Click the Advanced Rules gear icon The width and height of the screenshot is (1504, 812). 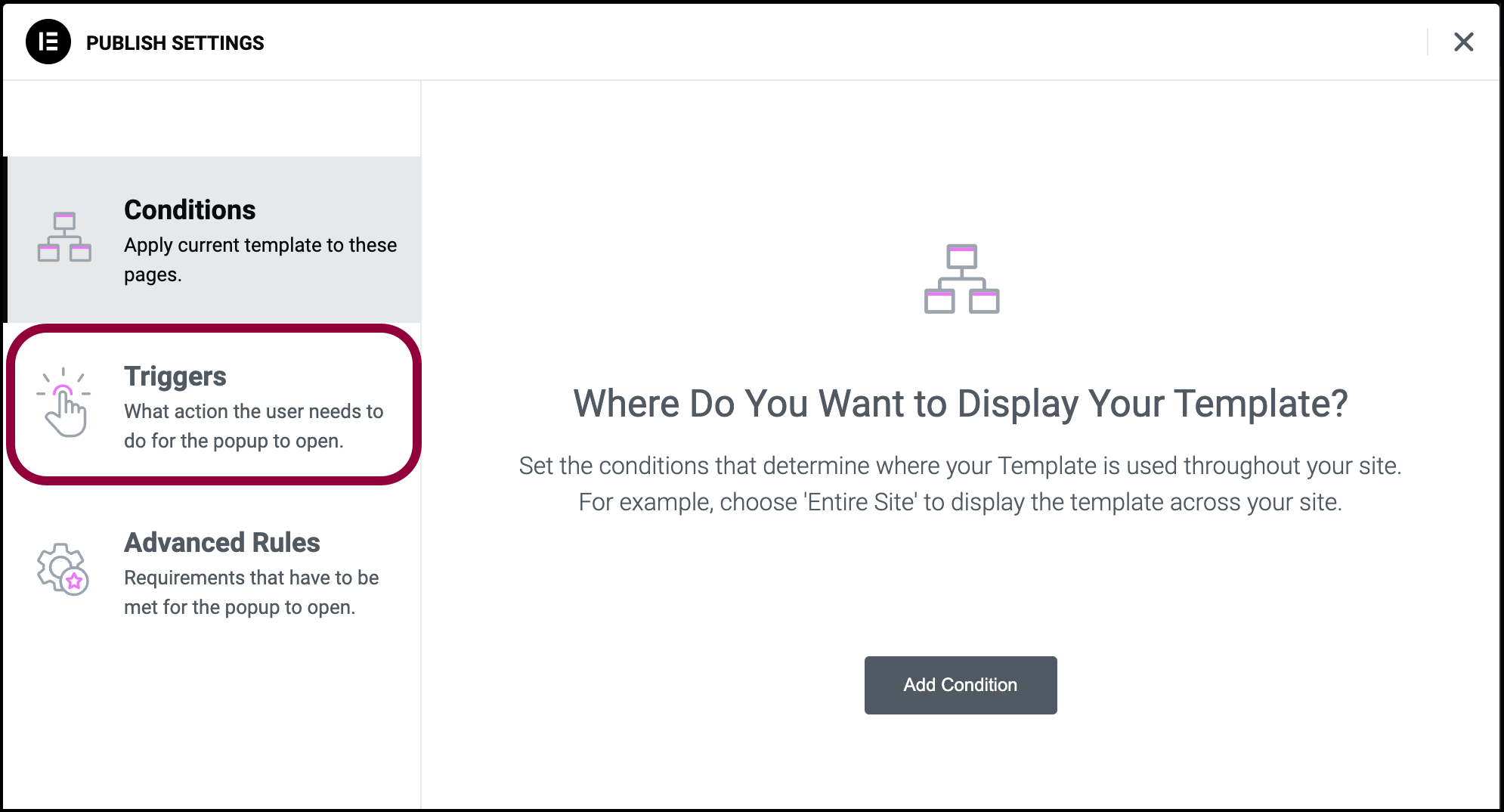pyautogui.click(x=63, y=569)
